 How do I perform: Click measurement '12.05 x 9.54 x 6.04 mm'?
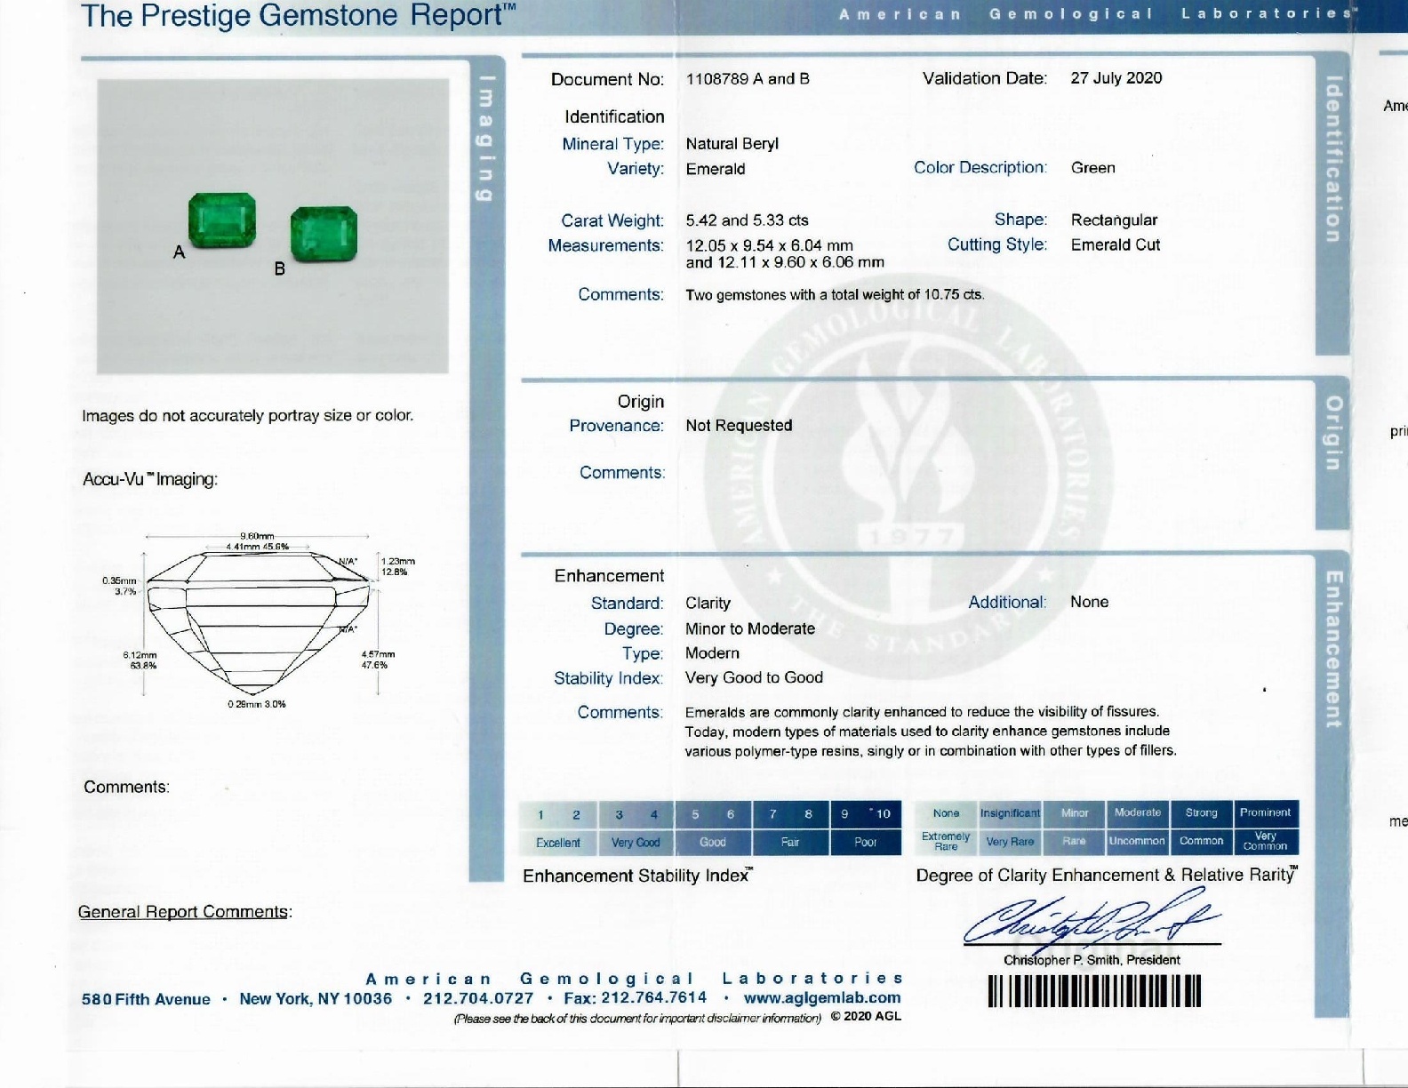(x=769, y=245)
